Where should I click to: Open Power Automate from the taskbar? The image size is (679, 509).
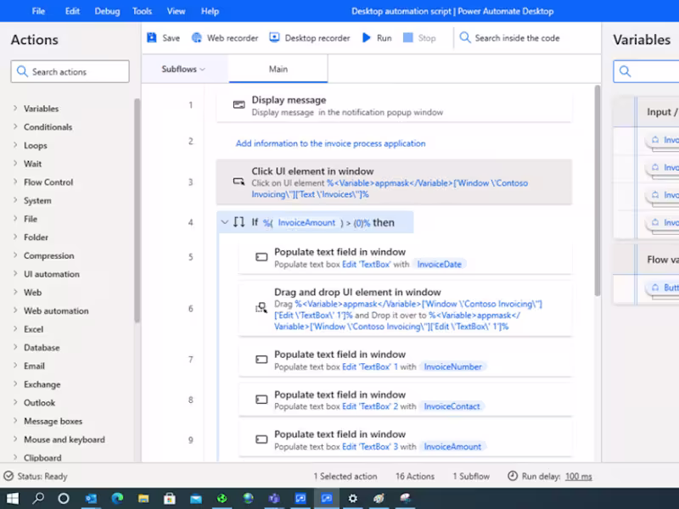click(x=327, y=499)
